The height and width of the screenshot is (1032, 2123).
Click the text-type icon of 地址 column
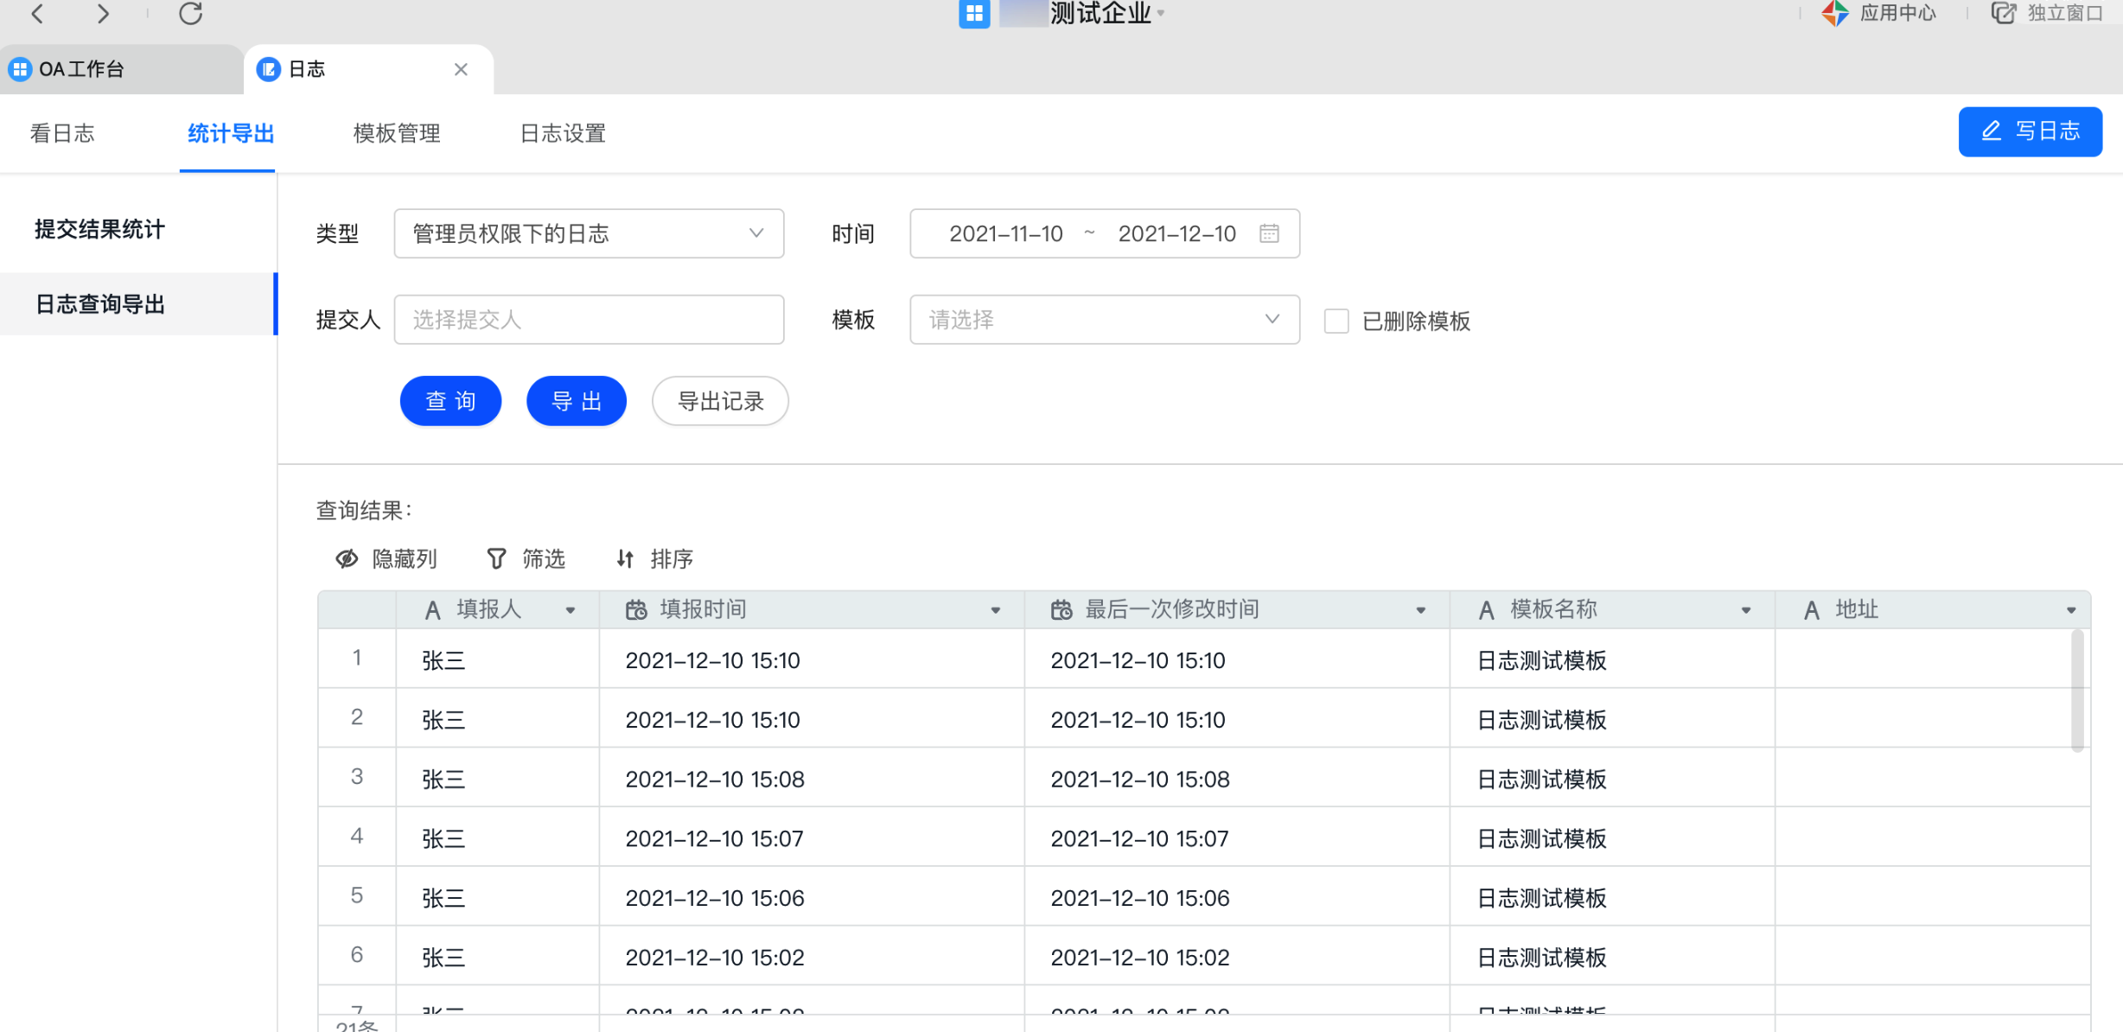pos(1812,610)
